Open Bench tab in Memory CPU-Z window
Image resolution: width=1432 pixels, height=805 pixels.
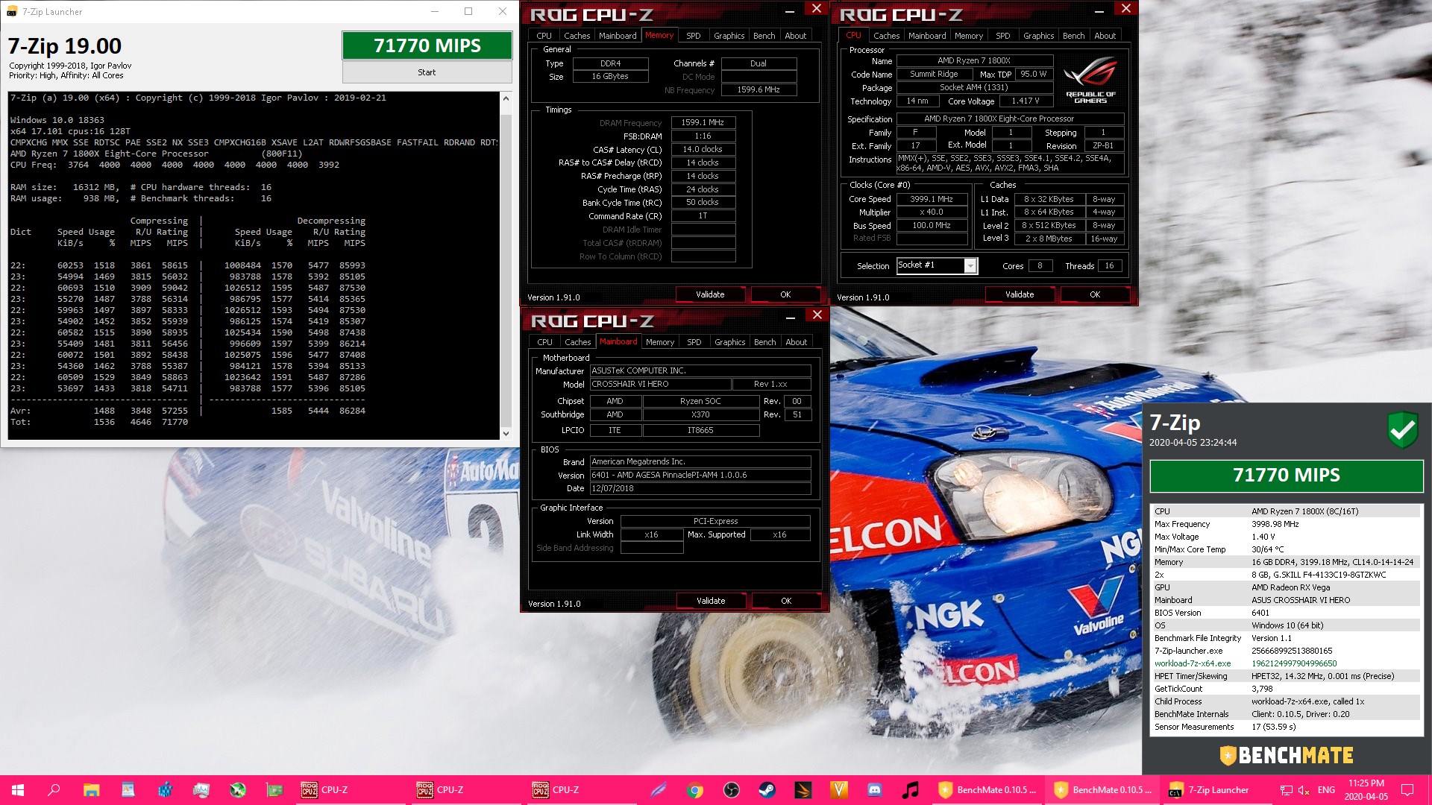click(x=764, y=36)
